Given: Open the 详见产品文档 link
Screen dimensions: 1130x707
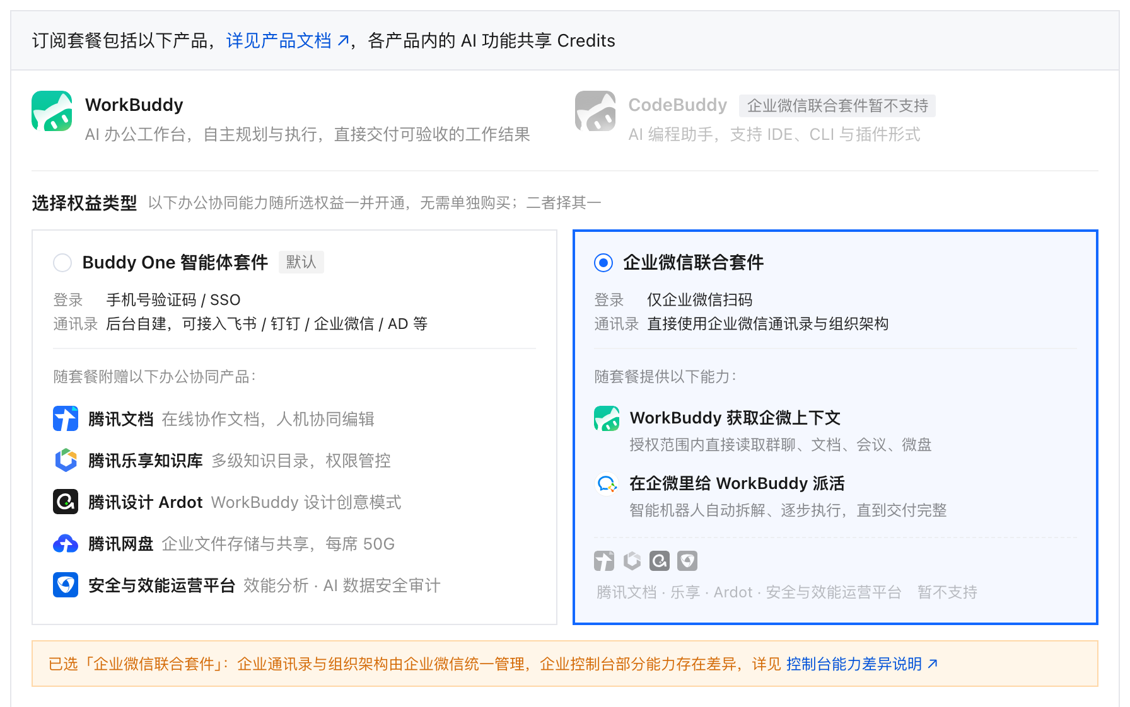Looking at the screenshot, I should [288, 41].
